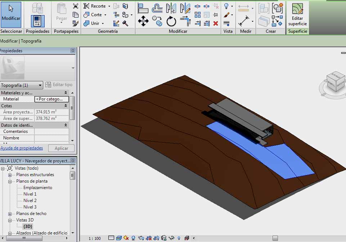Expand the Planos estructurales tree node
Viewport: 346px width, 242px height.
click(x=10, y=175)
